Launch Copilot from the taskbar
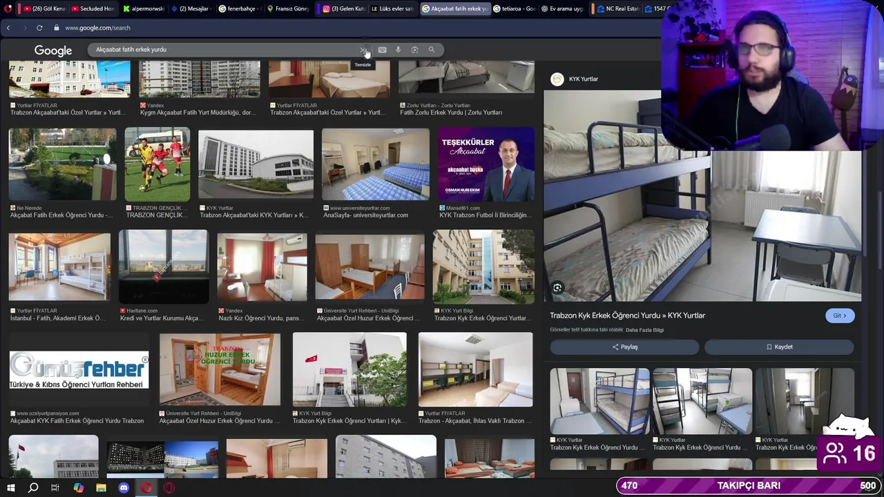The image size is (884, 497). point(78,487)
